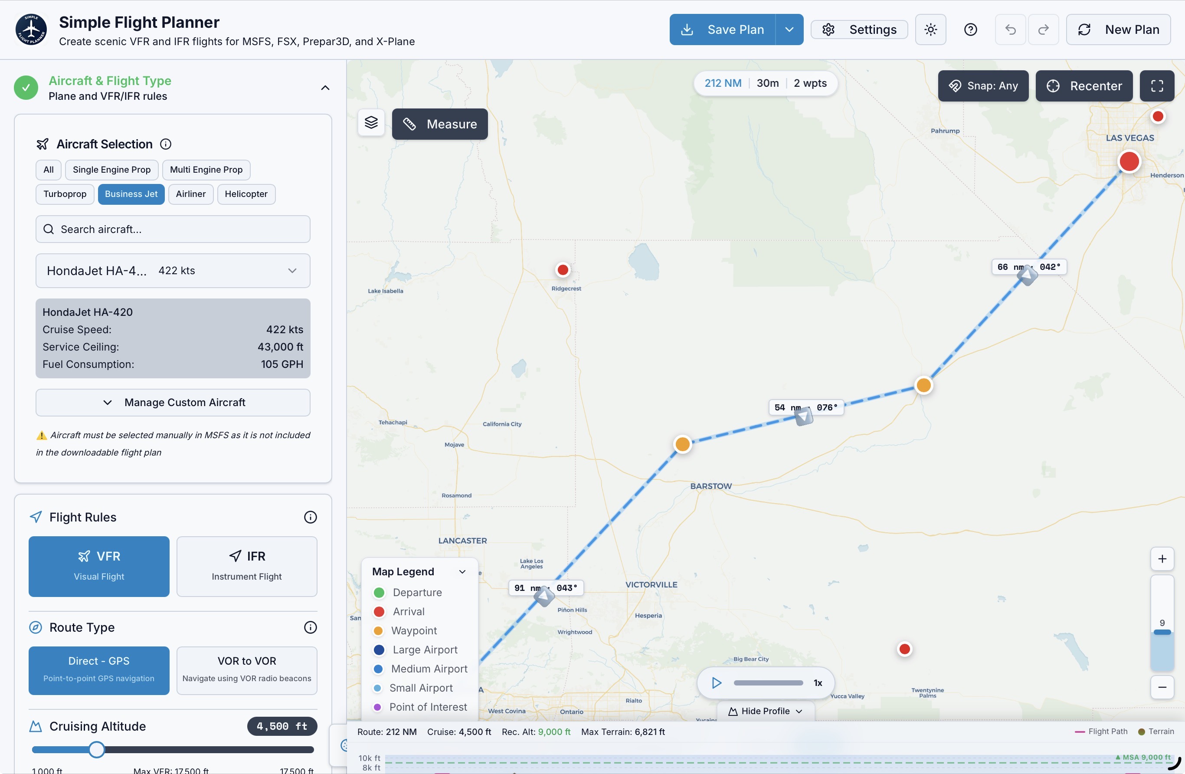Toggle the Measure tool

point(440,124)
